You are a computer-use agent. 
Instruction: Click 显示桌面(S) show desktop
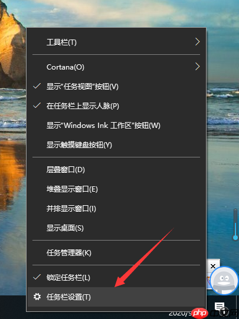point(116,228)
